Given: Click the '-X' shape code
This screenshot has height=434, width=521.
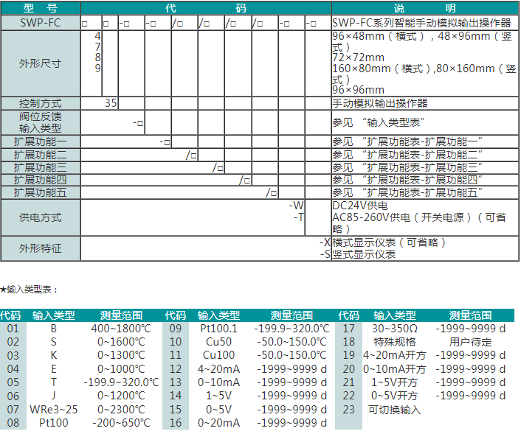Looking at the screenshot, I should tap(325, 242).
